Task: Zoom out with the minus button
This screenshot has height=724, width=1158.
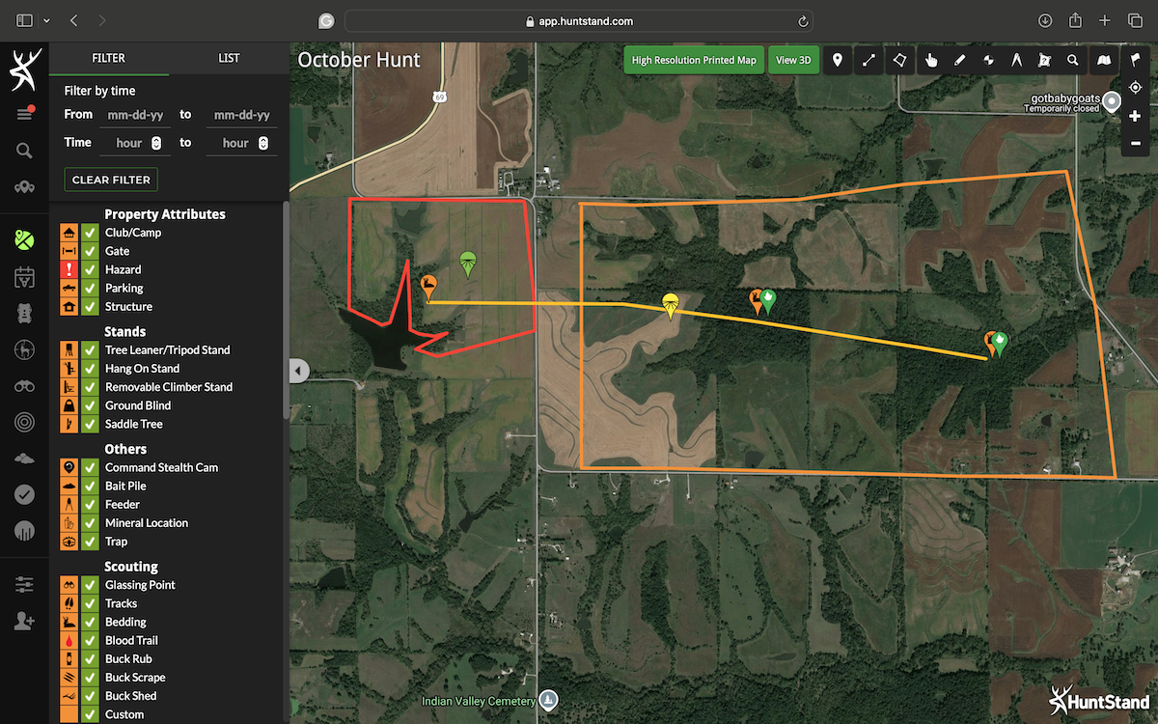Action: [x=1135, y=143]
